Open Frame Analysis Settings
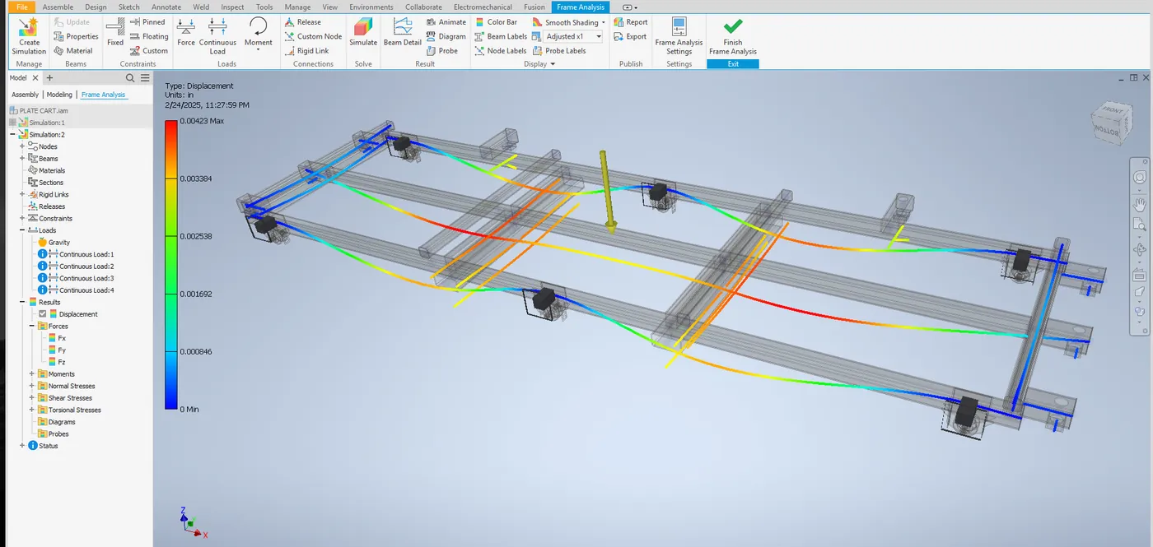The width and height of the screenshot is (1153, 547). pos(679,36)
